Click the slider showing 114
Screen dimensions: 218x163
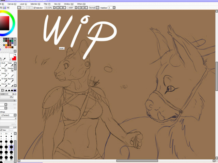click(x=8, y=127)
